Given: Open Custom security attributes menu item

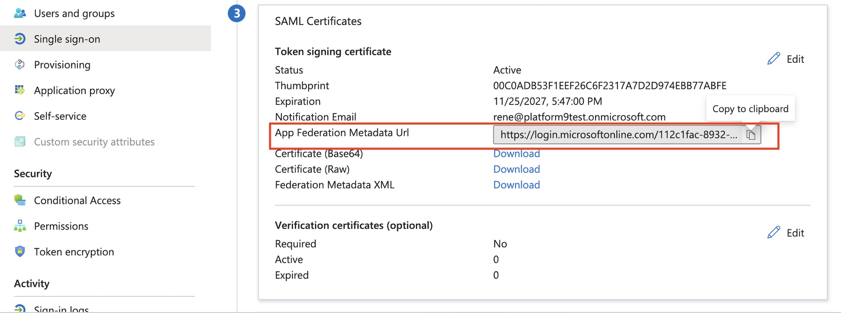Looking at the screenshot, I should coord(94,142).
